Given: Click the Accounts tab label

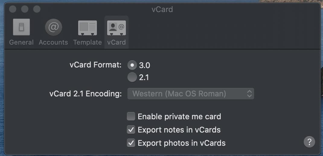Looking at the screenshot, I should pyautogui.click(x=53, y=42).
